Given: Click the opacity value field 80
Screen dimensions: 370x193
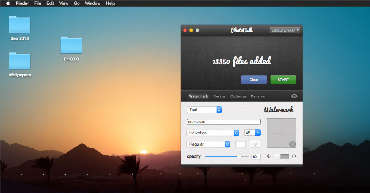Looking at the screenshot, I should coord(256,156).
